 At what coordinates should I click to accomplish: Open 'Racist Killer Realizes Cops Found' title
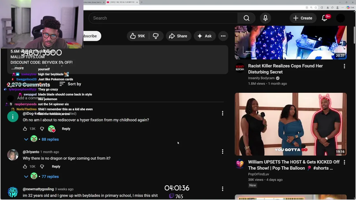(x=285, y=69)
